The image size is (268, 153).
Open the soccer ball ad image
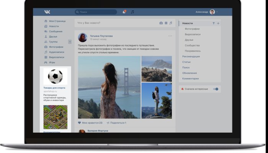[55, 76]
